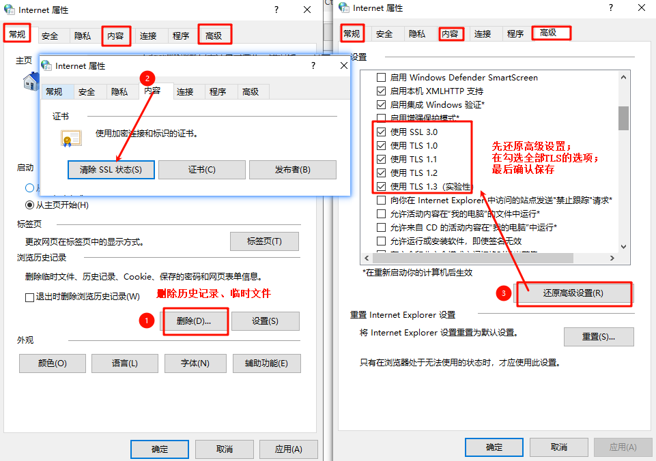
Task: Click the 颜色(O) appearance button
Action: 53,363
